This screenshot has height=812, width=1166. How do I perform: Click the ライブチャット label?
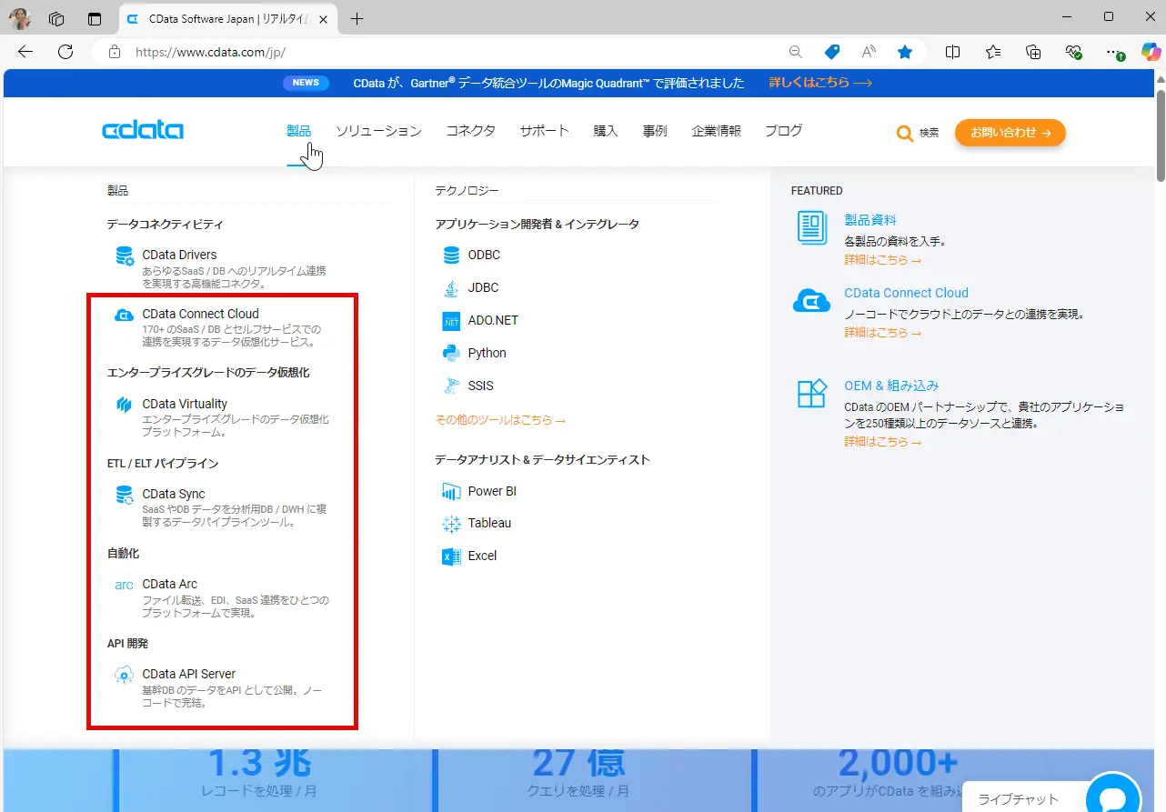1018,799
